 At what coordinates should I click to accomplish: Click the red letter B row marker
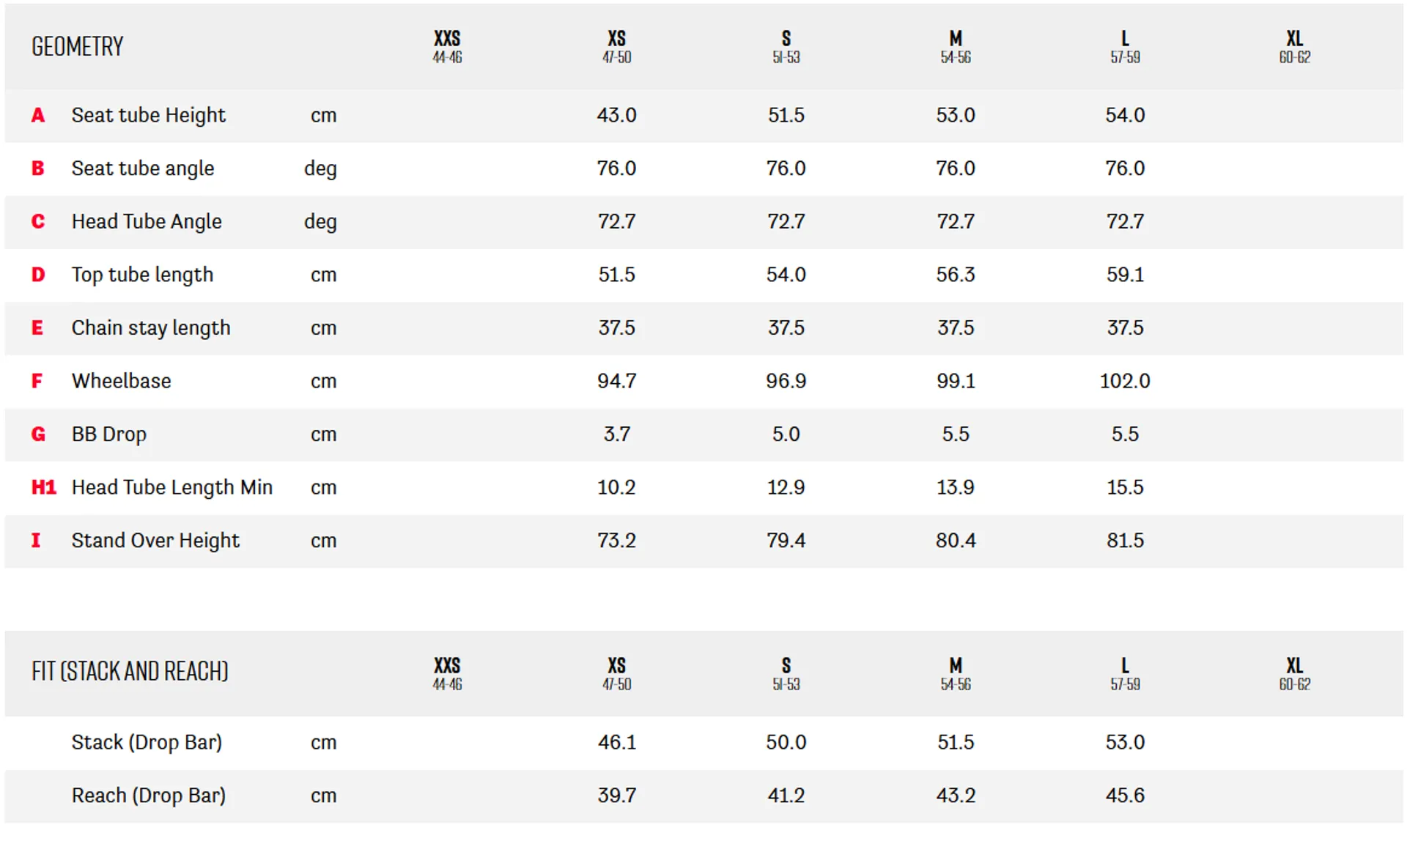[x=38, y=168]
